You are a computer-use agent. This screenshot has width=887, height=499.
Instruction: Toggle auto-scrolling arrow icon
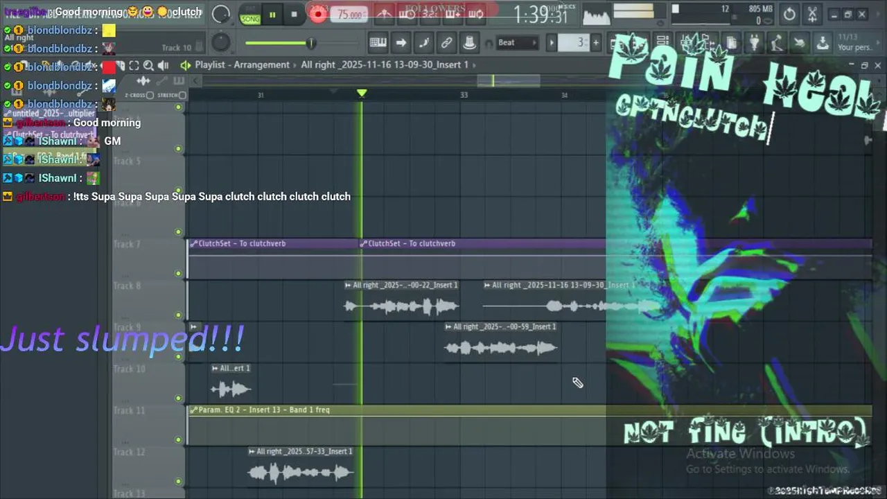click(x=401, y=43)
